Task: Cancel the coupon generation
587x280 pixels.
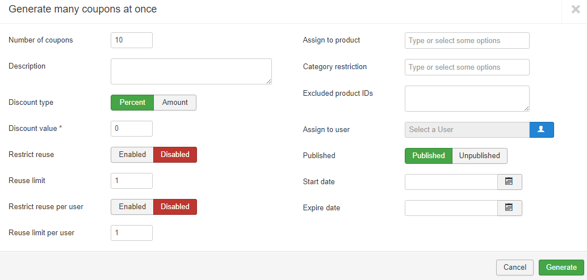Action: 515,268
